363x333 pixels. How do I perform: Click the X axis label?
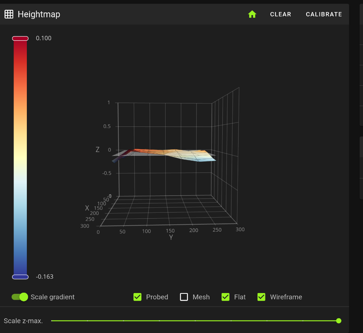[87, 208]
